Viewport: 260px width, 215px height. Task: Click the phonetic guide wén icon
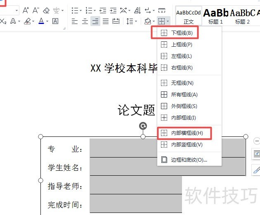tap(57, 10)
